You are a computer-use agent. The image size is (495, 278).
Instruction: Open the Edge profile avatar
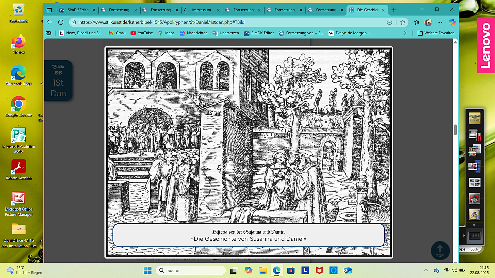[x=428, y=22]
